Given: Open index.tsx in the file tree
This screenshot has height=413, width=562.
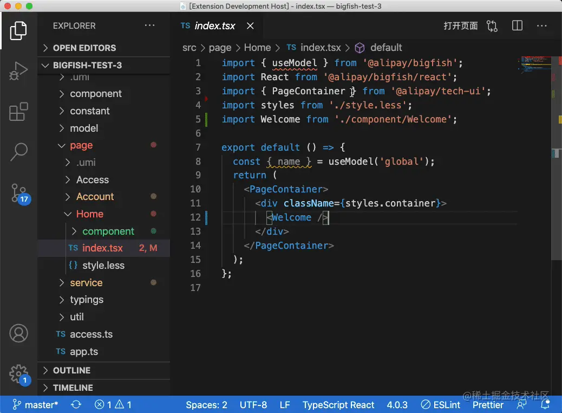Looking at the screenshot, I should 103,248.
